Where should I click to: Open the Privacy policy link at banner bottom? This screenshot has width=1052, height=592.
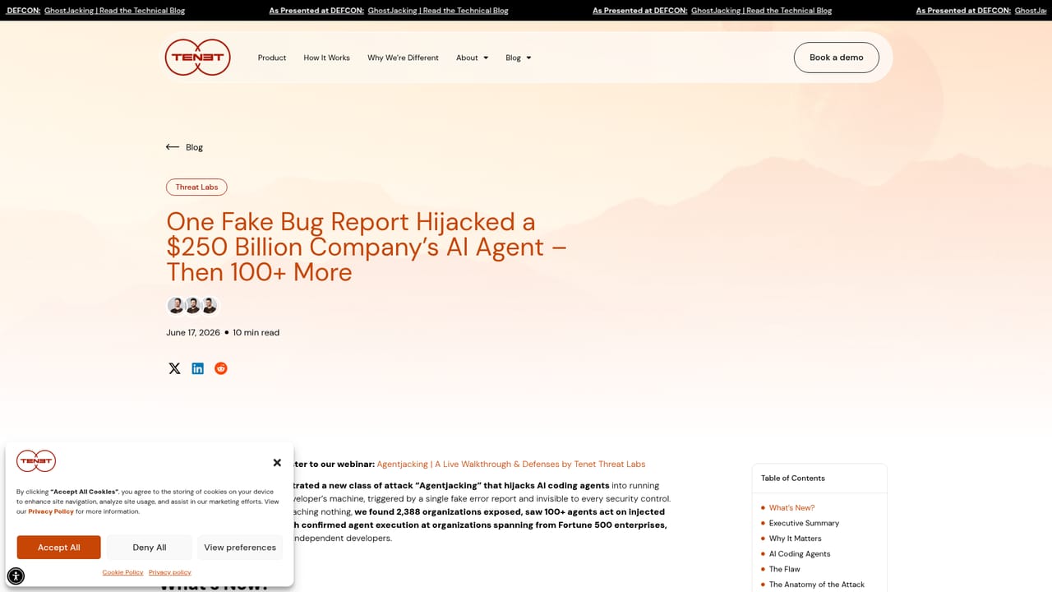point(170,572)
